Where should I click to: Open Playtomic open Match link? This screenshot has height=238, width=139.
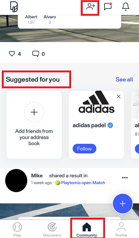(x=83, y=182)
